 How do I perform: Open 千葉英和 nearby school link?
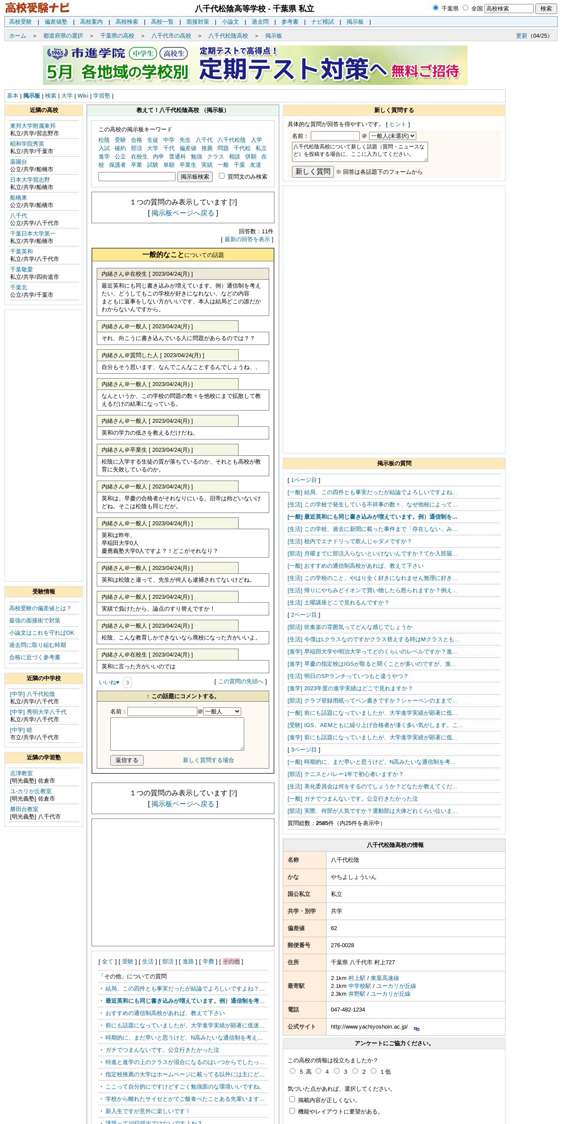pyautogui.click(x=21, y=252)
